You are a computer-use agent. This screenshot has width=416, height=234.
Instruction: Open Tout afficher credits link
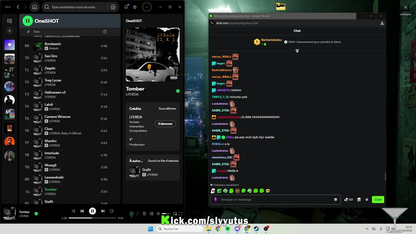167,109
